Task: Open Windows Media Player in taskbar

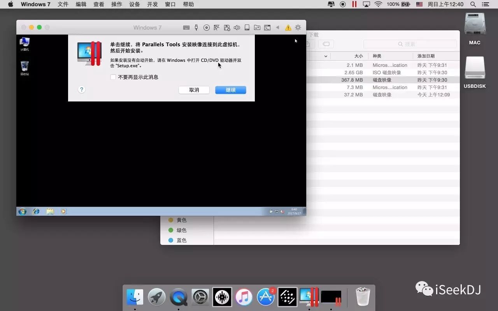Action: [63, 211]
